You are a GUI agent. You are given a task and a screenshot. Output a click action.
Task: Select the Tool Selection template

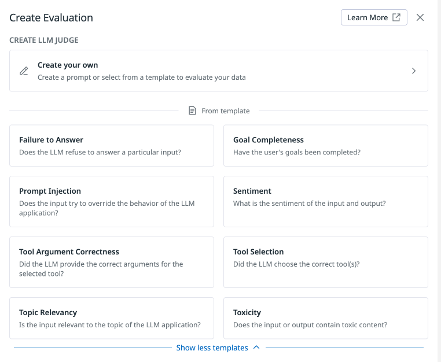[325, 262]
